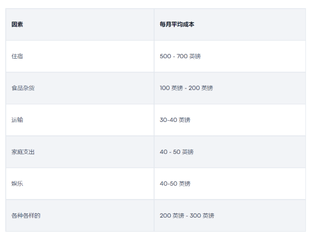
Task: Click the 300 英镑 amount for 各种各样的
Action: pyautogui.click(x=202, y=215)
